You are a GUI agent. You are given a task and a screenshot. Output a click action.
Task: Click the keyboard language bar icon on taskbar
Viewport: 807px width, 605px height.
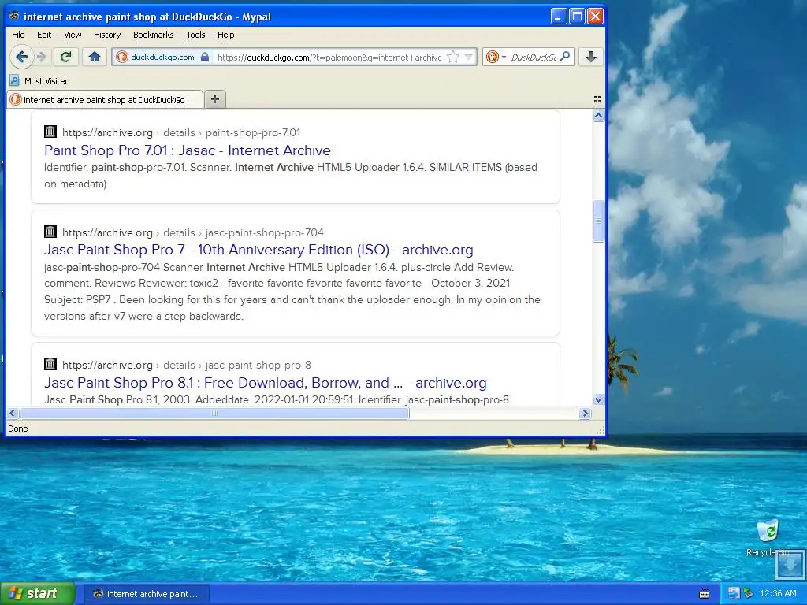pyautogui.click(x=705, y=594)
